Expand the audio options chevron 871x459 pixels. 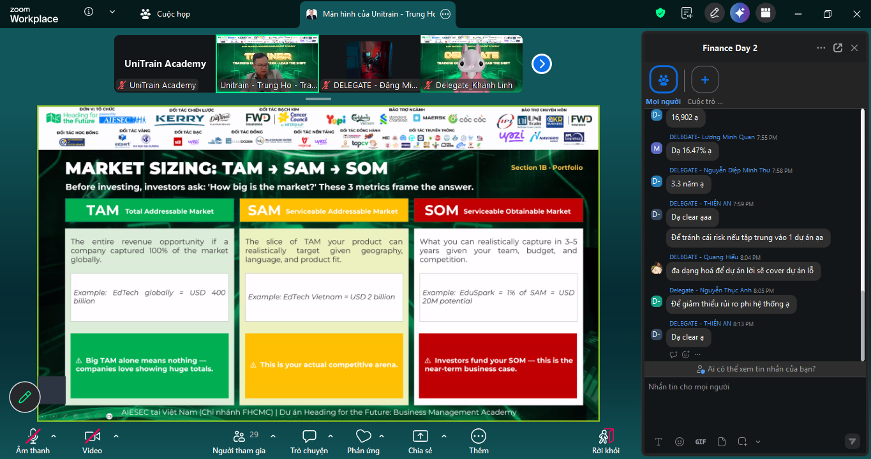[x=54, y=436]
